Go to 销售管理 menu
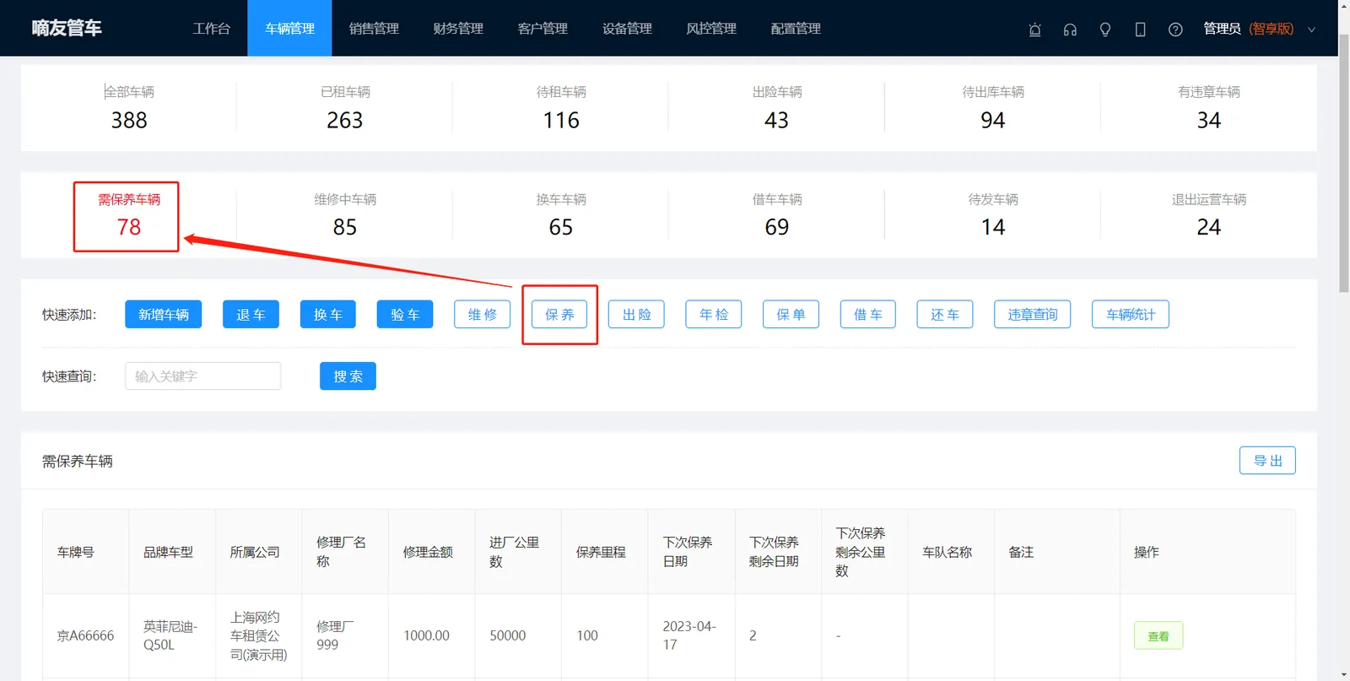The height and width of the screenshot is (681, 1350). pos(374,29)
